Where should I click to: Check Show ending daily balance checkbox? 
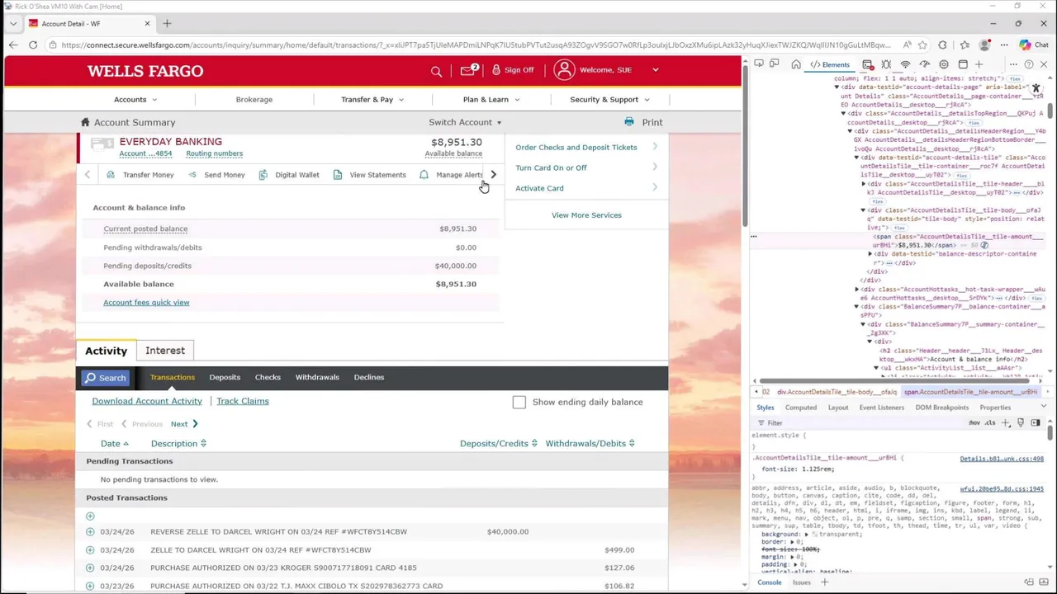pos(519,403)
